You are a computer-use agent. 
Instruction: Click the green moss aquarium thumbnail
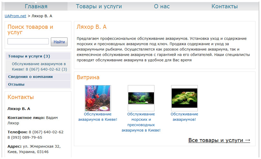[184, 98]
